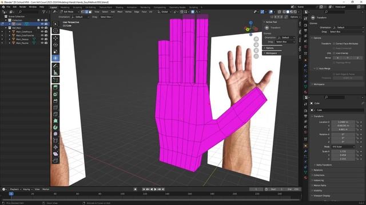
Task: Expand the Collections panel in properties
Action: coord(319,175)
